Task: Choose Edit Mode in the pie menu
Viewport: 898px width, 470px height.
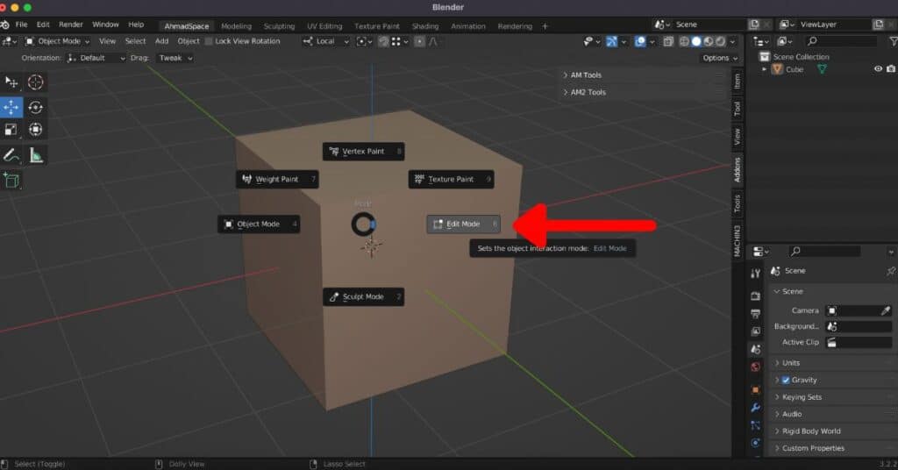Action: pyautogui.click(x=463, y=224)
